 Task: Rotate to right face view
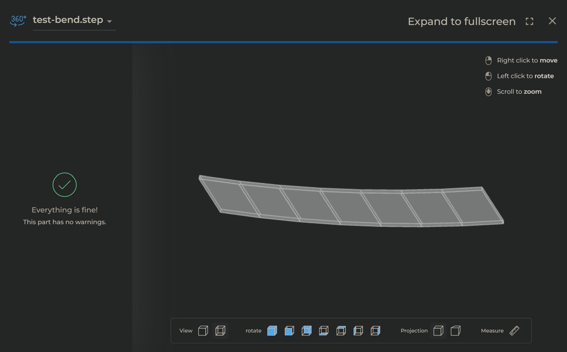pos(375,330)
